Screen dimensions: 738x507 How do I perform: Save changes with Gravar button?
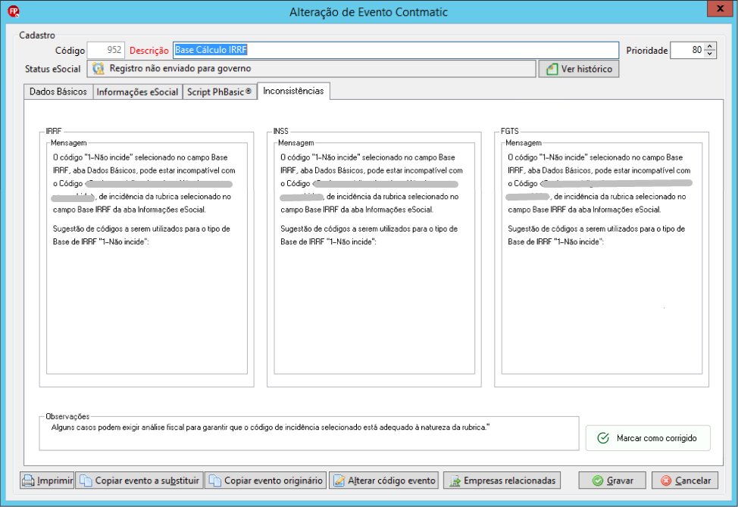point(612,481)
